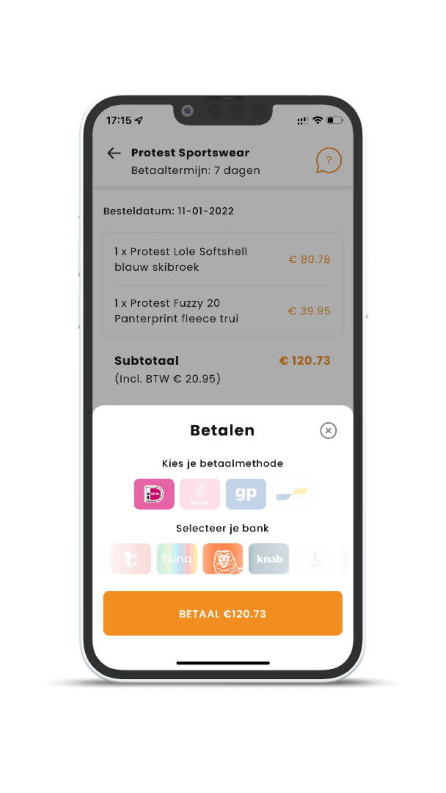
Task: Select the faded Rabobank logo
Action: (x=315, y=558)
